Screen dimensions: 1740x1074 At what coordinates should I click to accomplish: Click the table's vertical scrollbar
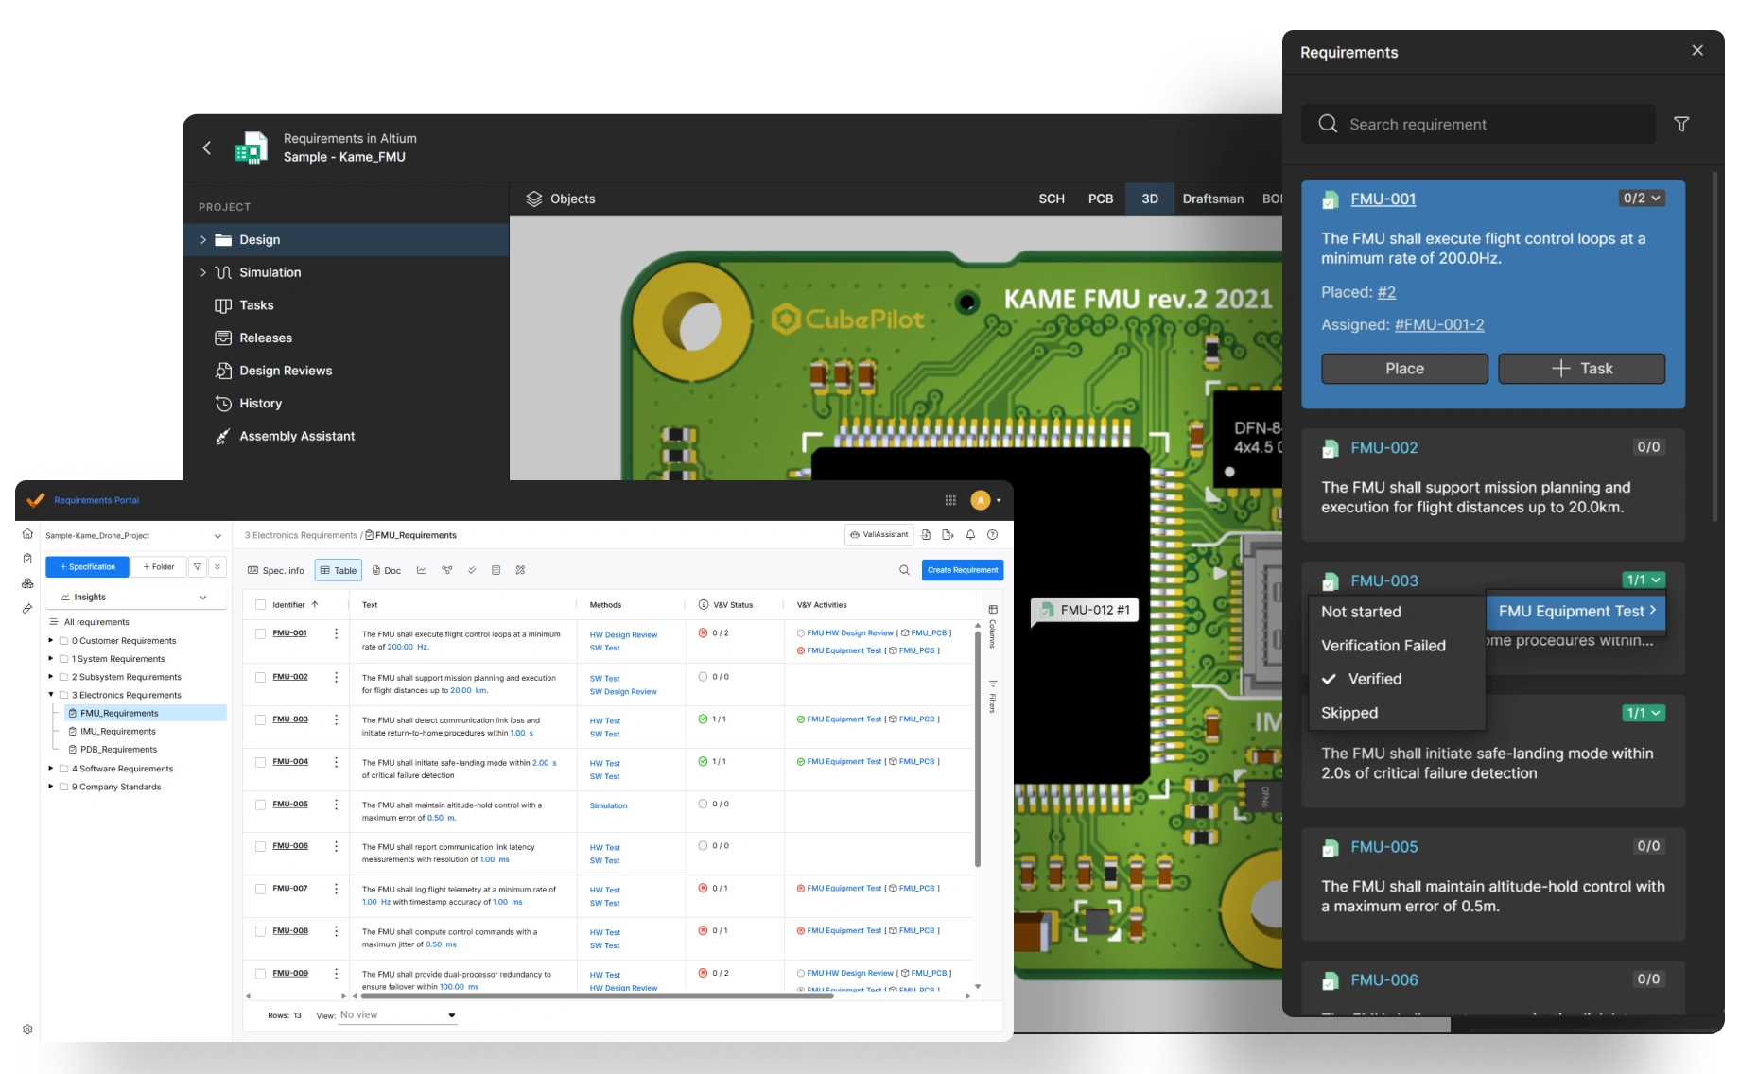[977, 747]
